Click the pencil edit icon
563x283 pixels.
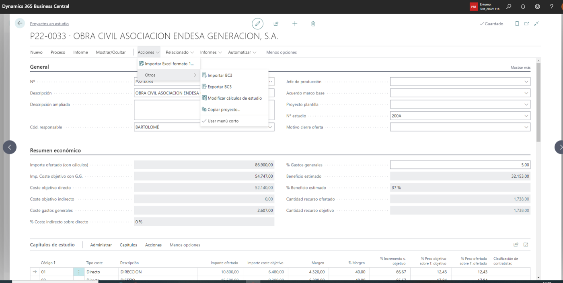[258, 24]
